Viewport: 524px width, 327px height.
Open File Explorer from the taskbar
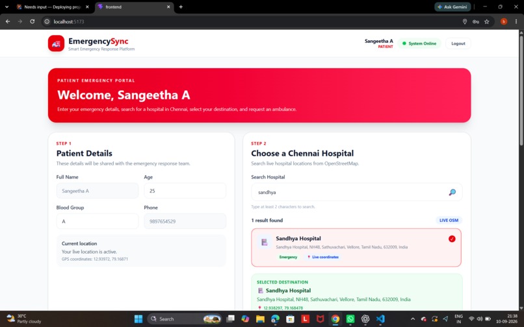click(260, 319)
